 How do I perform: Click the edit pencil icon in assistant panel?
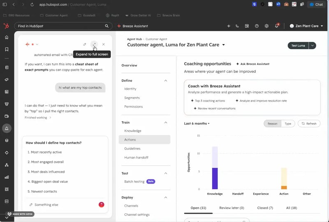click(x=85, y=44)
